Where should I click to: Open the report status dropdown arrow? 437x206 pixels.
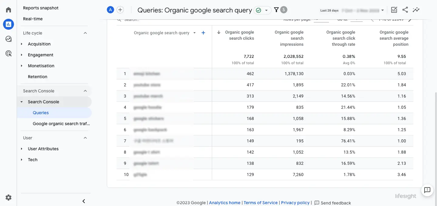click(266, 10)
